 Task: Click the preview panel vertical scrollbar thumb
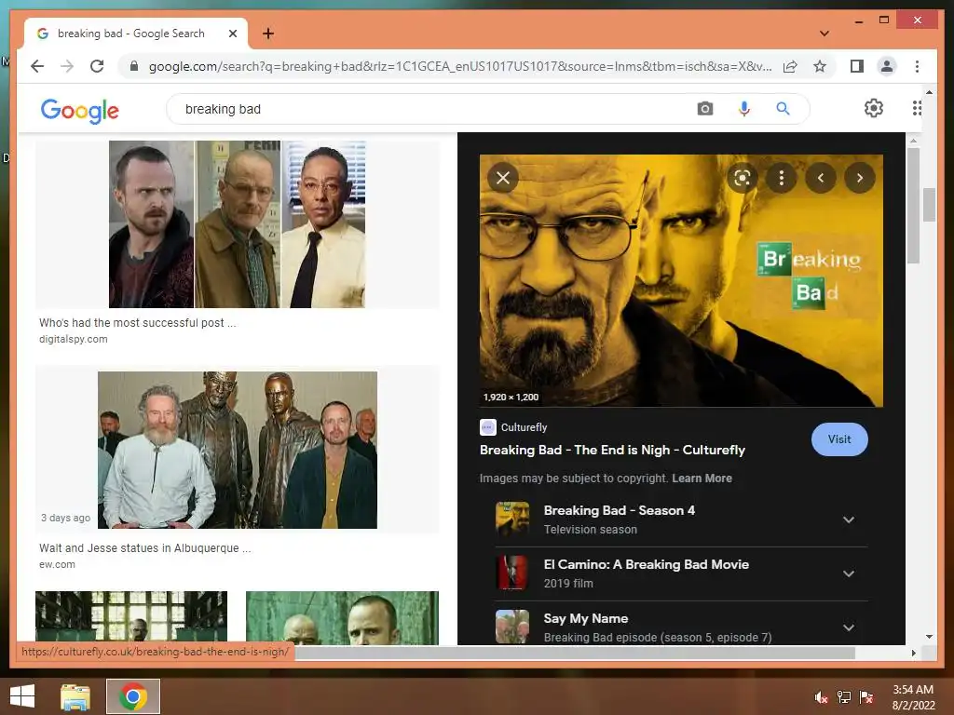pyautogui.click(x=913, y=206)
